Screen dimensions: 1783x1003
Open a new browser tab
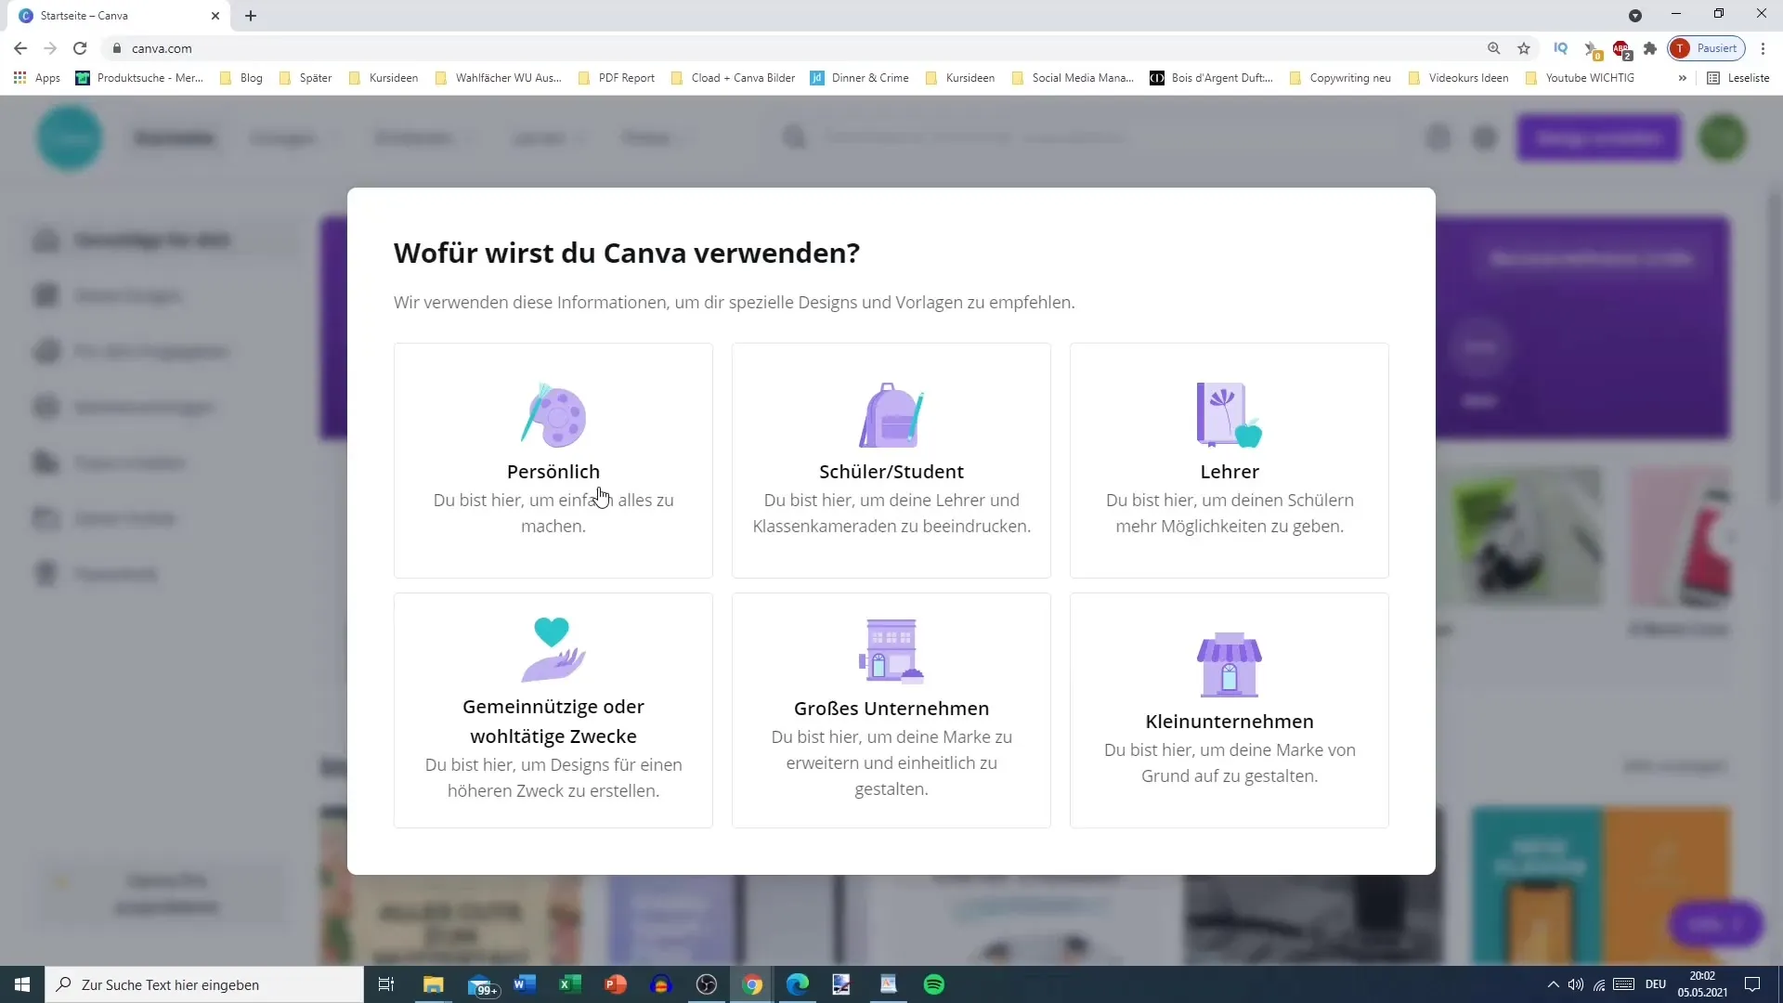[x=251, y=16]
